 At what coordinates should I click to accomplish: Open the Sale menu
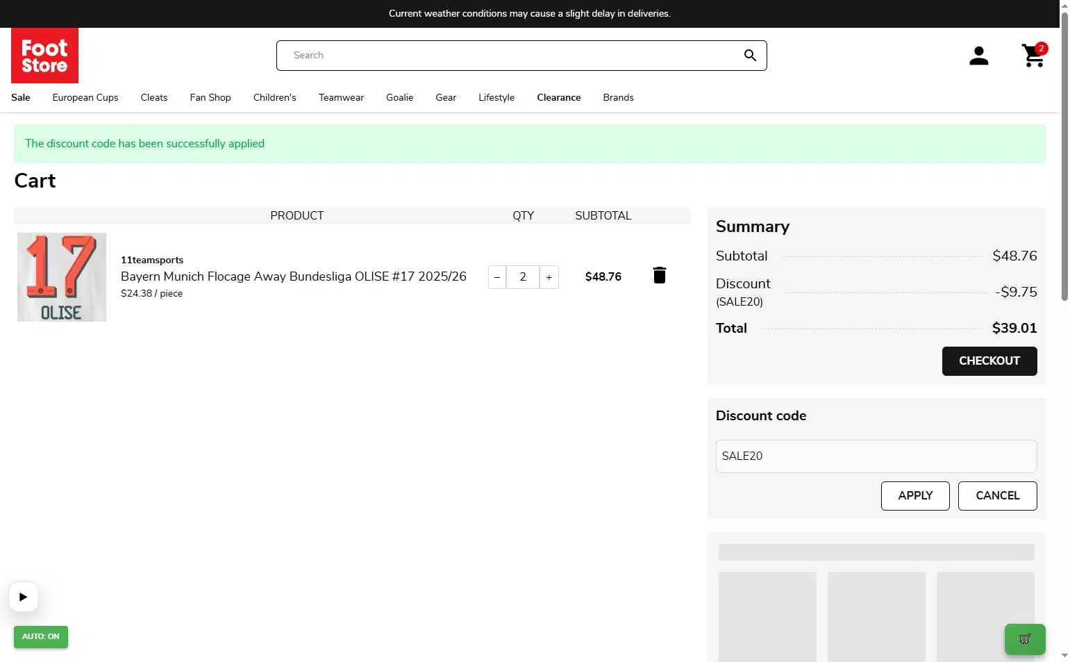(x=21, y=97)
